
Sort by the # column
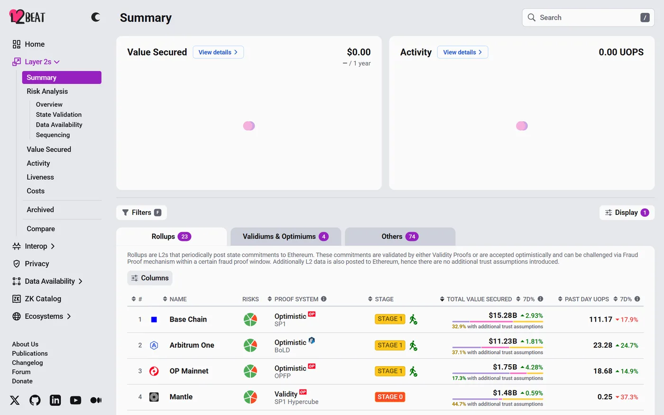[x=137, y=299]
